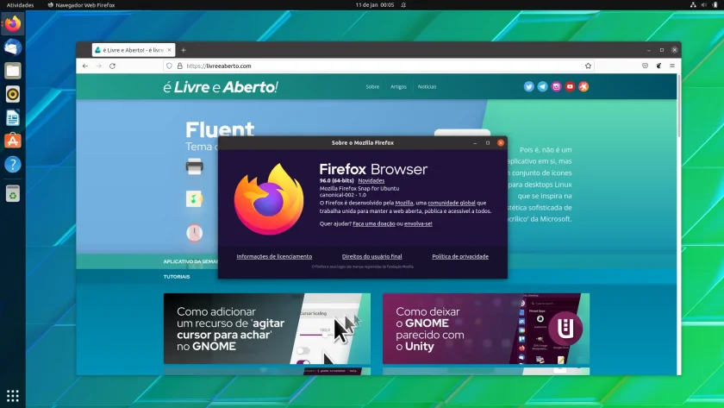Screen dimensions: 724x408
Task: Open the Pocket save icon
Action: coord(645,66)
